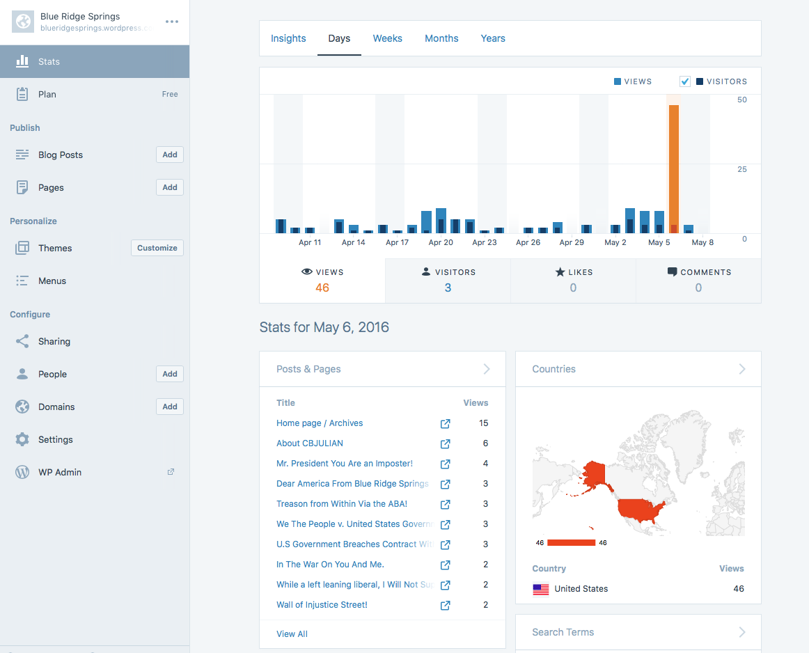
Task: Click the Customize button for Themes
Action: (x=157, y=248)
